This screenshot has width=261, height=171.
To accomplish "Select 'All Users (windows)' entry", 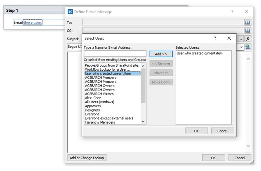I will click(x=113, y=102).
